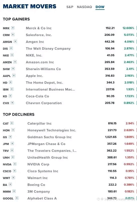Viewport: 137px width, 203px height.
Task: Click the plus icon next to MRK
Action: [x=13, y=28]
